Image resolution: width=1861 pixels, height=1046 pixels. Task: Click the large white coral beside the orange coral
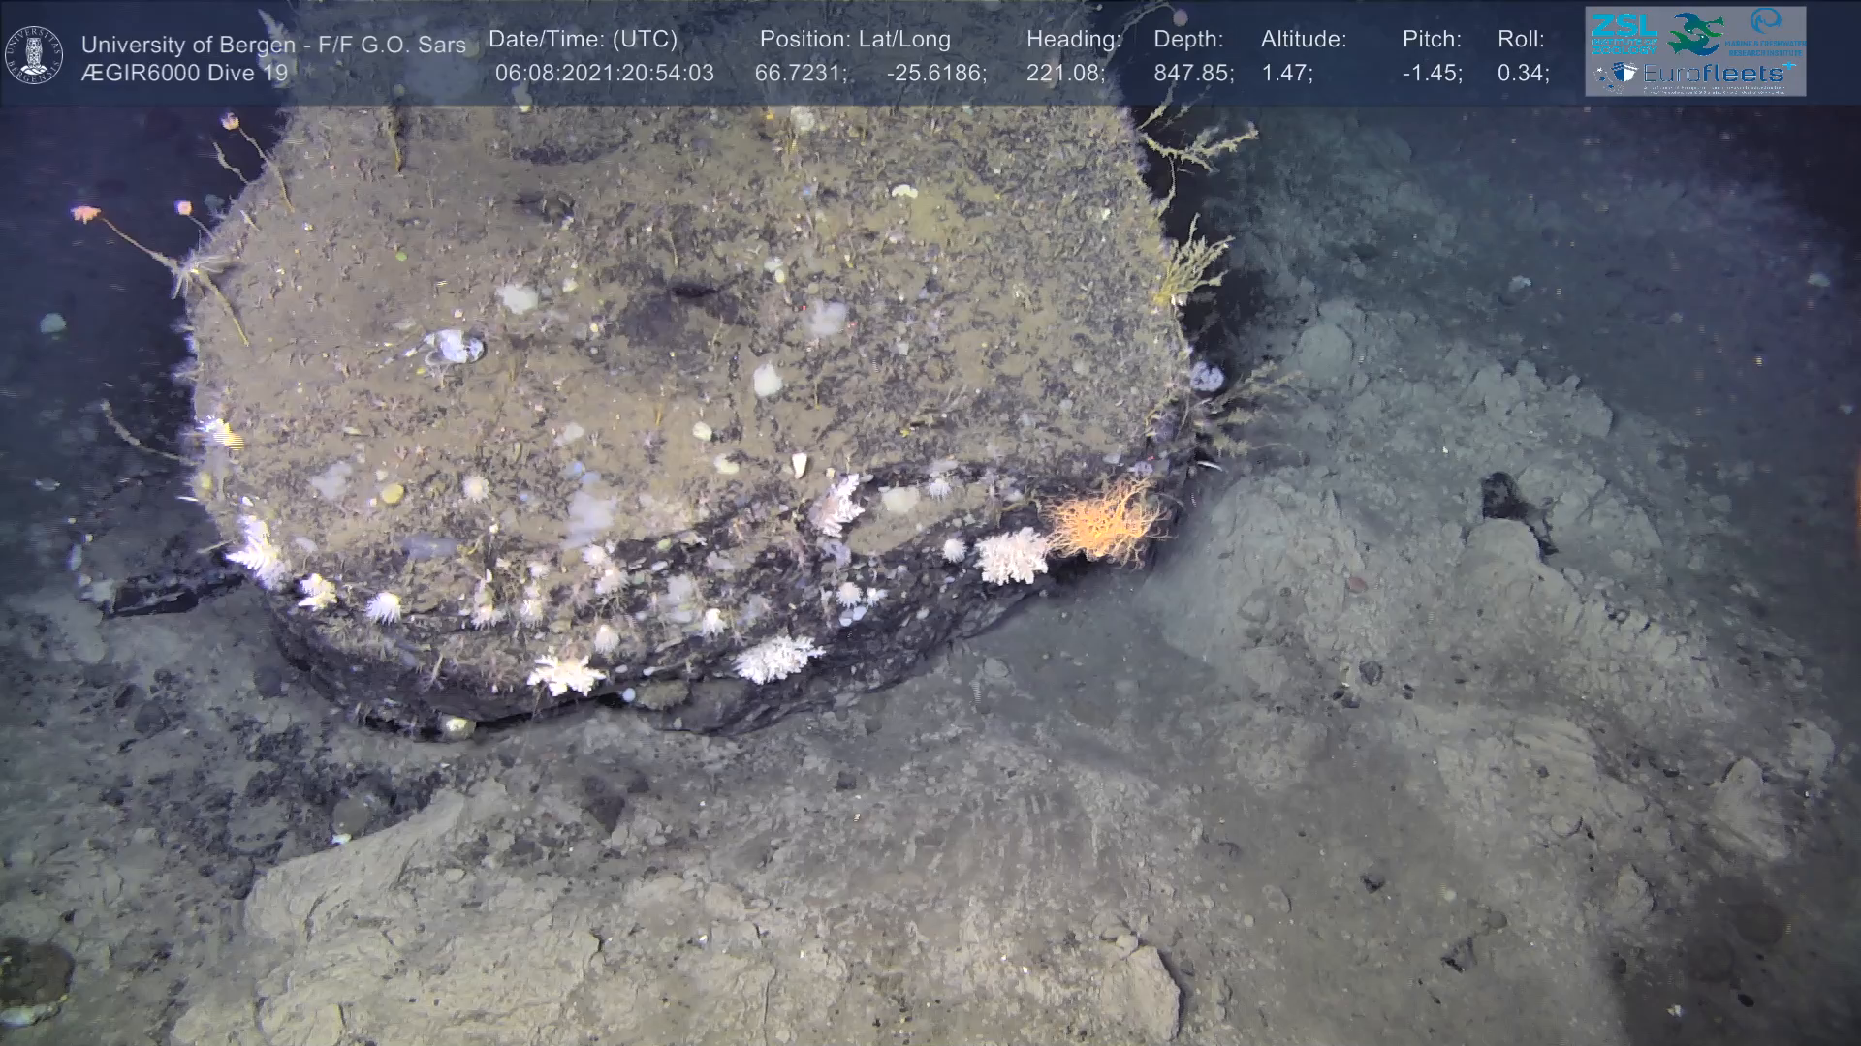click(x=1011, y=558)
